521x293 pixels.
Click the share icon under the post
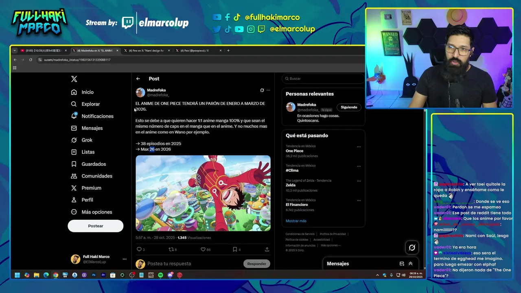coord(267,249)
